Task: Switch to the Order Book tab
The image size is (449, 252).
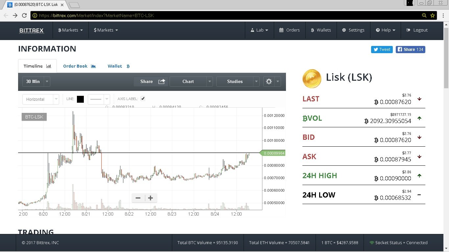Action: pyautogui.click(x=79, y=66)
